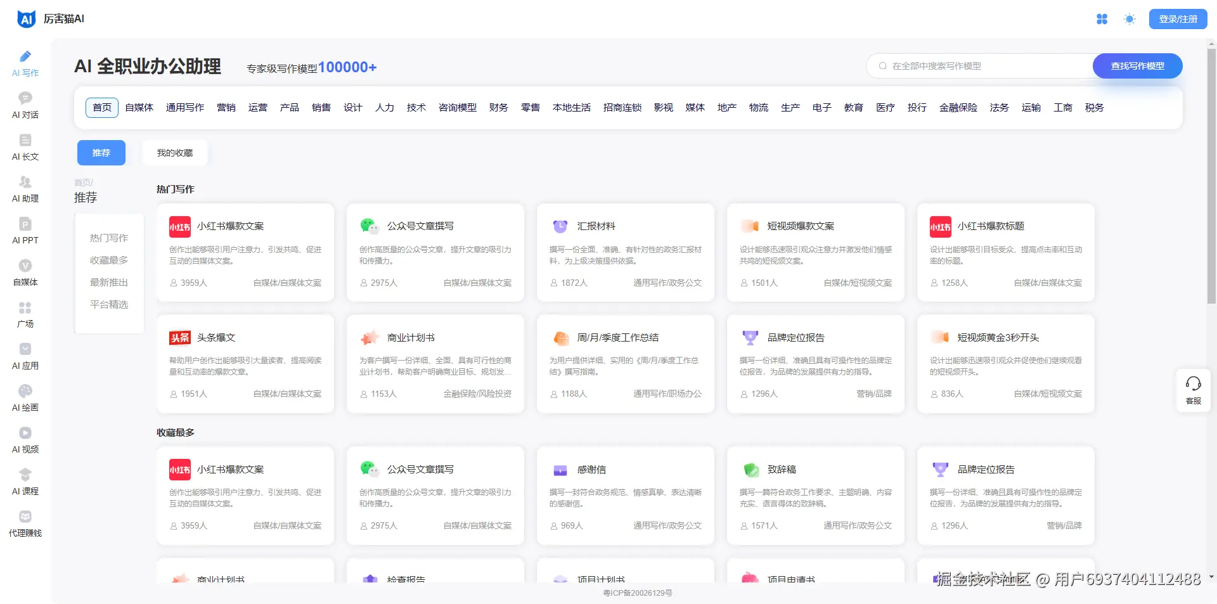
Task: Click the 周/月/季度工作总结 card title
Action: pos(618,338)
